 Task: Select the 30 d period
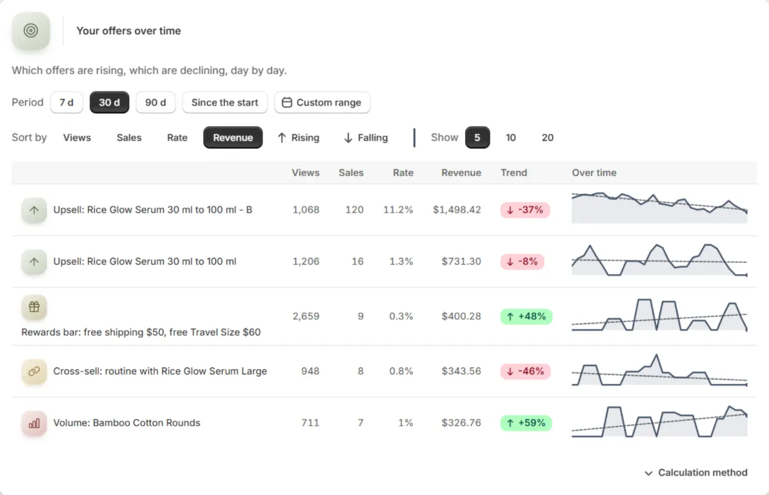[110, 102]
